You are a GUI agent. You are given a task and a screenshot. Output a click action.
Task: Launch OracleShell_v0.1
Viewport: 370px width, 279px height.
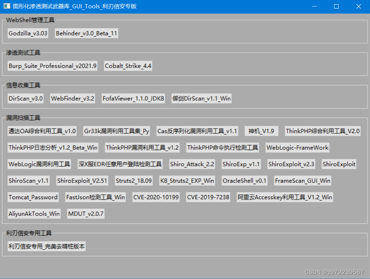244,181
